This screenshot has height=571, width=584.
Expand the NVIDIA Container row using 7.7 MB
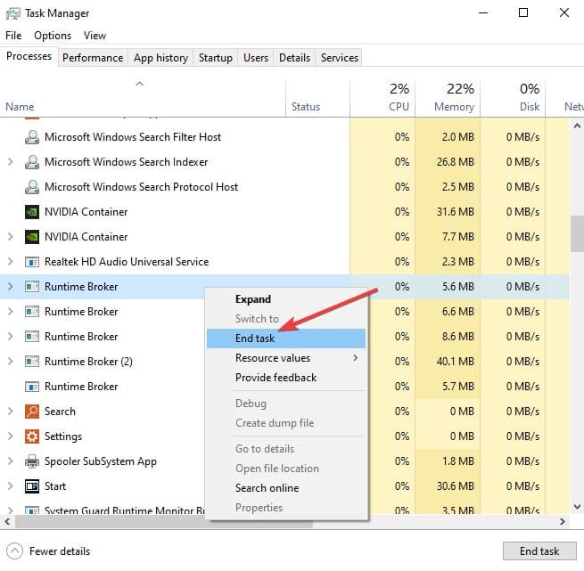[11, 237]
